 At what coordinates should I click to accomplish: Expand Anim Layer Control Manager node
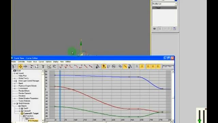15,81
